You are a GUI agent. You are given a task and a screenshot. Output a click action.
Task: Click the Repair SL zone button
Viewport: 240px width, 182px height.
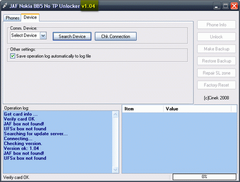coord(216,73)
